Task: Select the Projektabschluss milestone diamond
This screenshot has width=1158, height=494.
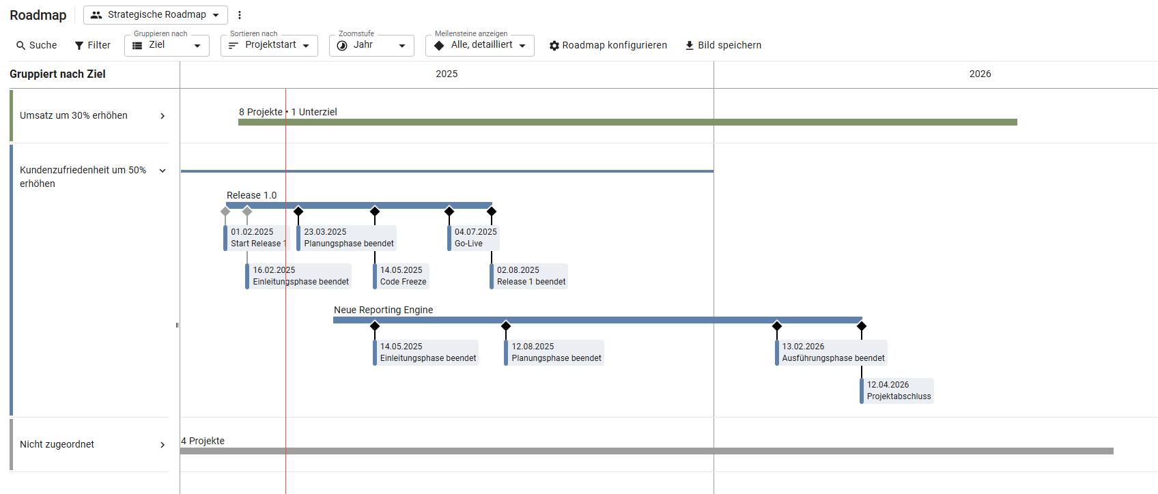Action: click(x=862, y=326)
